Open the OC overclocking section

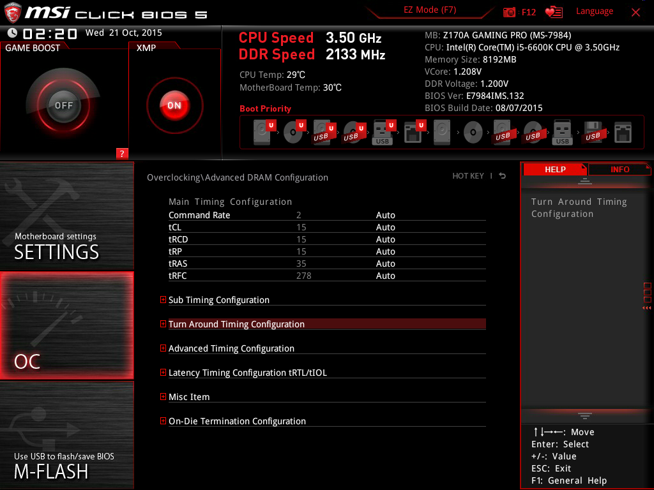66,325
